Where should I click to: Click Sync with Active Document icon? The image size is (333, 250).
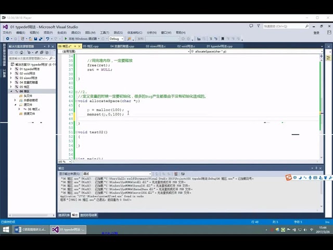(x=36, y=52)
